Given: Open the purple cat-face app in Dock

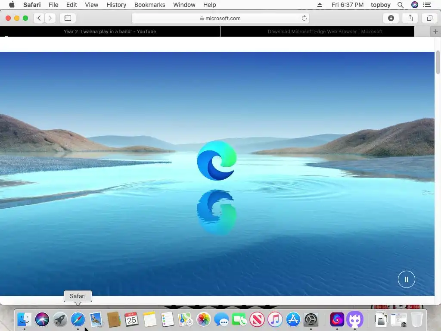Looking at the screenshot, I should pyautogui.click(x=355, y=319).
